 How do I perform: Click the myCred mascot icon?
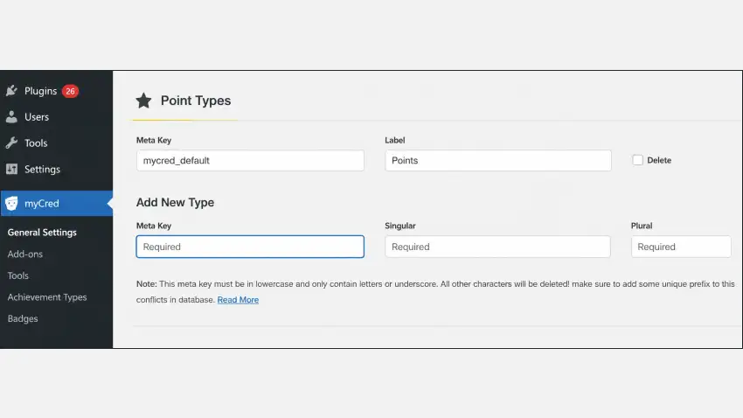[12, 203]
